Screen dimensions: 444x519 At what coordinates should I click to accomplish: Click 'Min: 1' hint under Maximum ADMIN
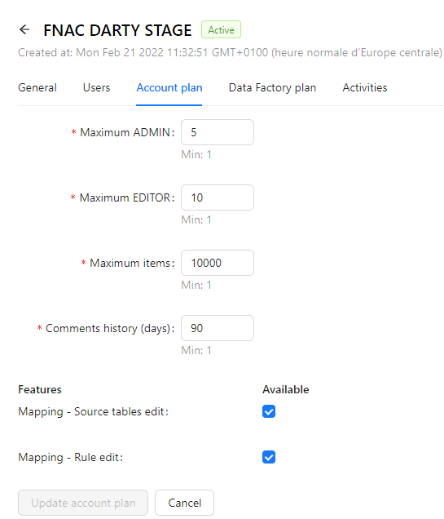(196, 154)
